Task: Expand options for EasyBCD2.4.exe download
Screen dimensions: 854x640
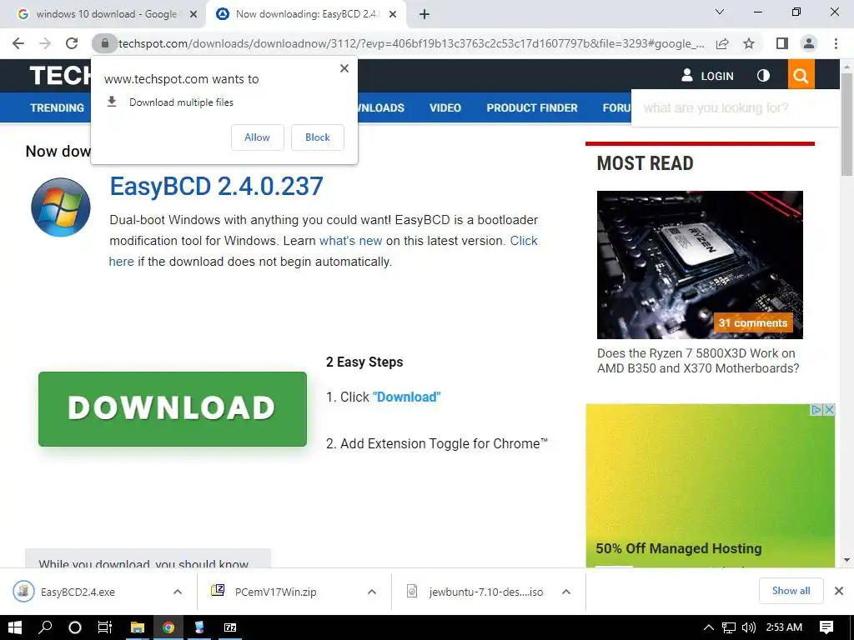Action: [x=178, y=592]
